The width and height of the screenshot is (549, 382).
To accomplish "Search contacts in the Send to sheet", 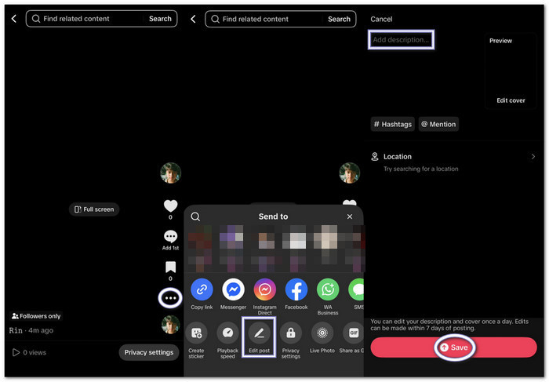I will (195, 216).
